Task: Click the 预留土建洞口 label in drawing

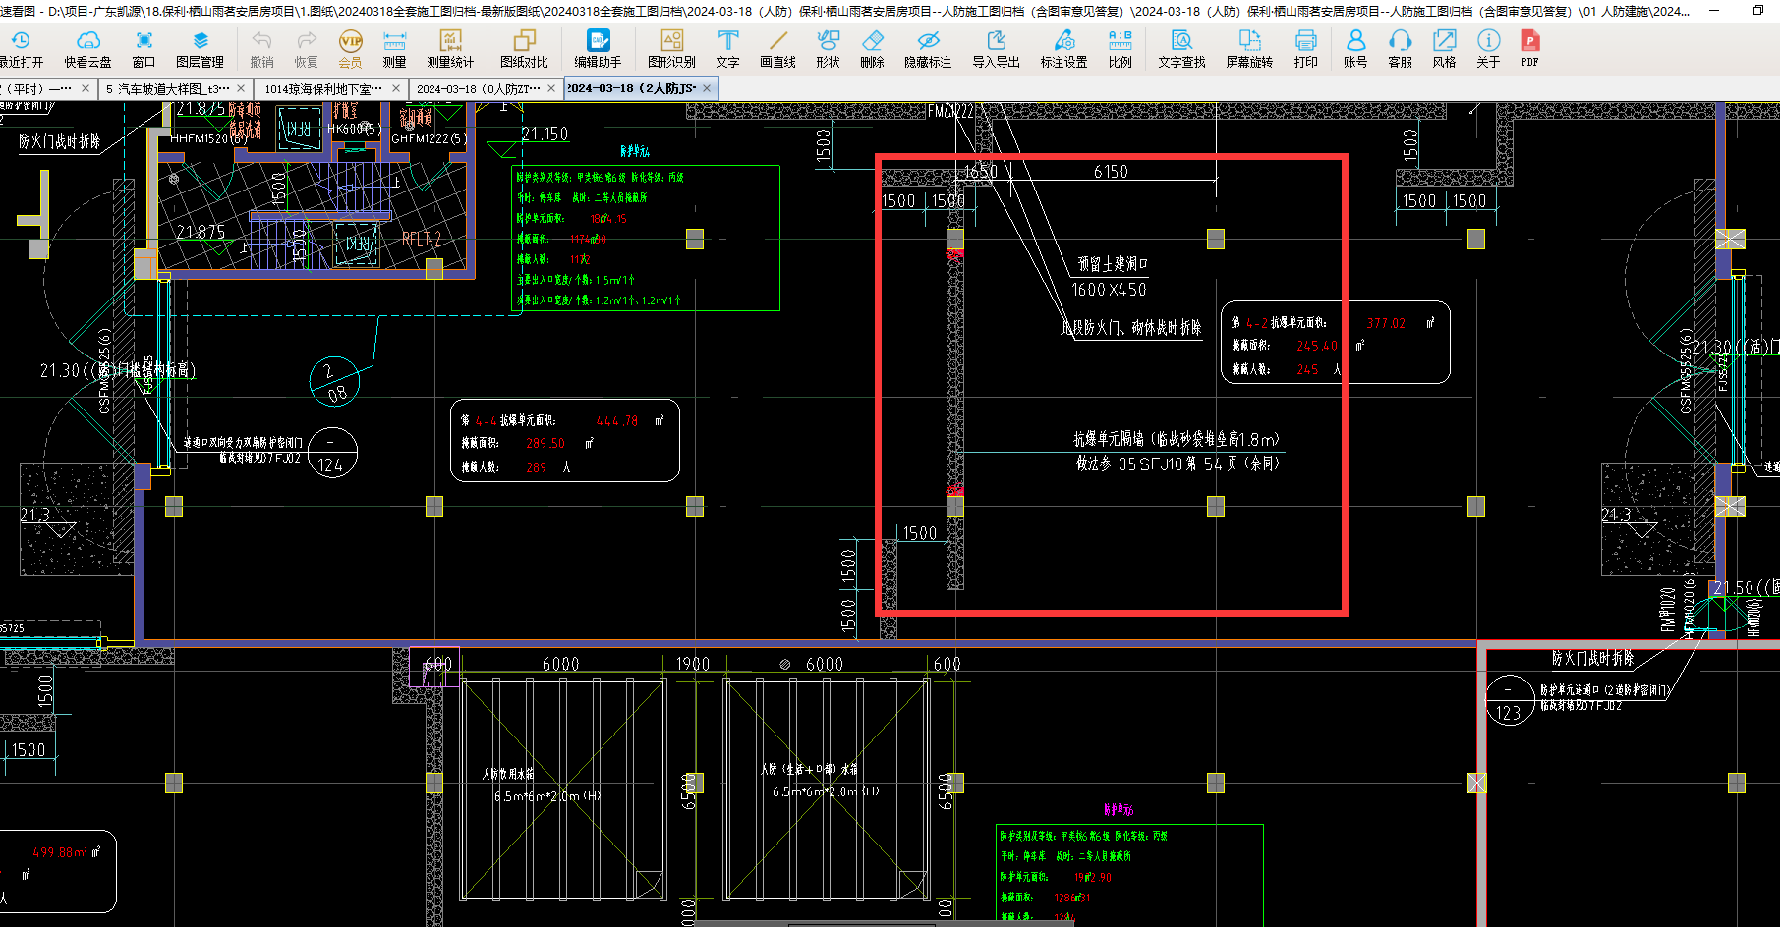Action: [x=1112, y=264]
